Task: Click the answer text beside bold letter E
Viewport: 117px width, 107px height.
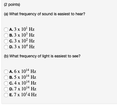Action: [25, 95]
